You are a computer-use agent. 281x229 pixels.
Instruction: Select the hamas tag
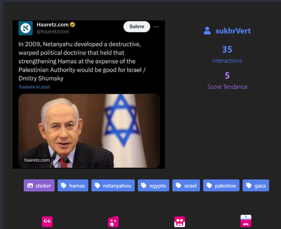tap(73, 186)
